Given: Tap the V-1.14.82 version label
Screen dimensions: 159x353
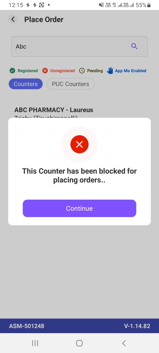Looking at the screenshot, I should tap(137, 326).
